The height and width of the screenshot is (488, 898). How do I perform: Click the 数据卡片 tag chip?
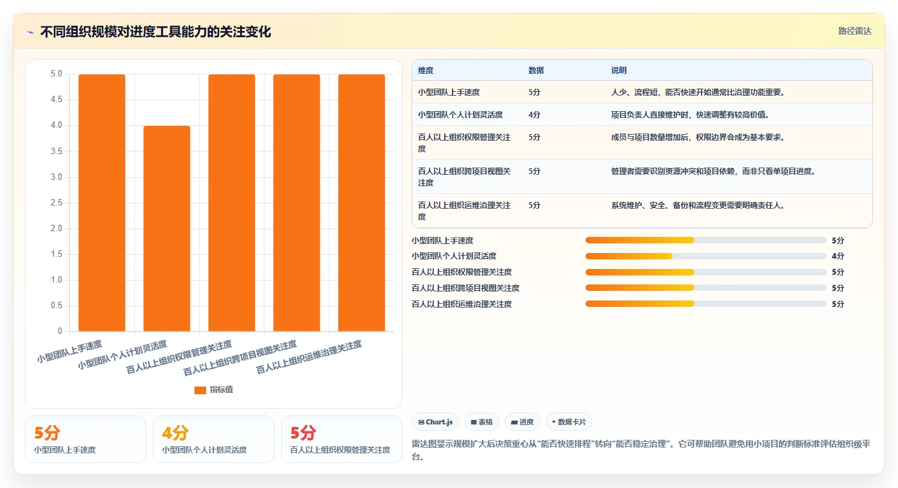569,422
